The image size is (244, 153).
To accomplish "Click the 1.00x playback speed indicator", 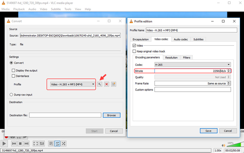I will click(x=218, y=150).
